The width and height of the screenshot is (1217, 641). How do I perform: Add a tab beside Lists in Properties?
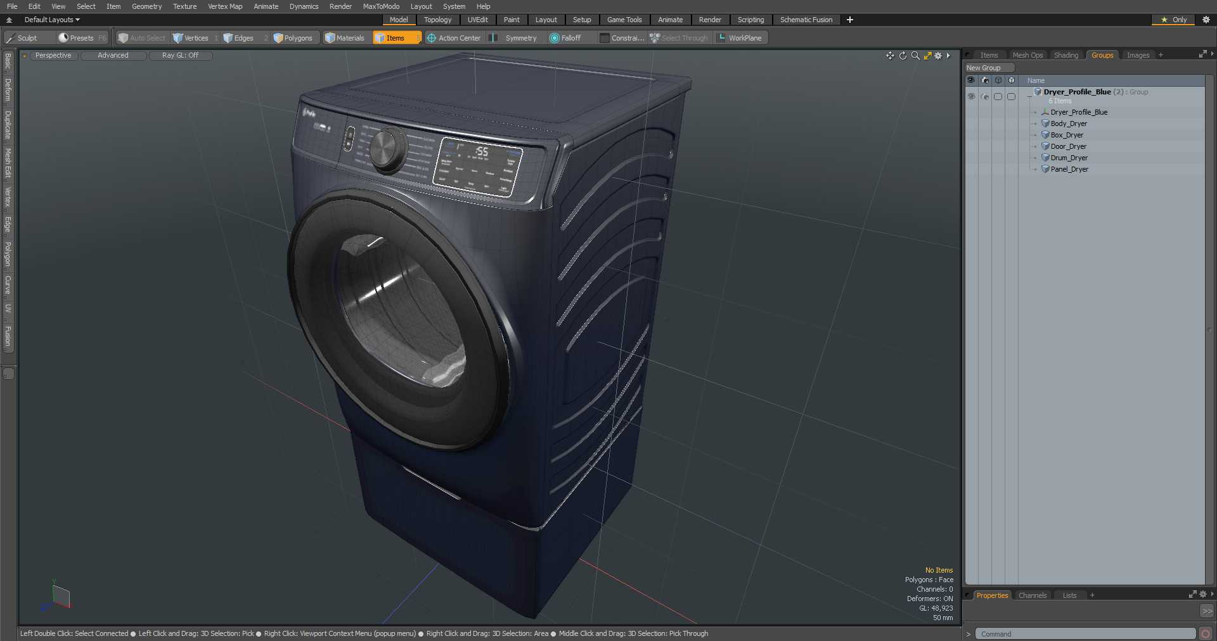[1092, 595]
